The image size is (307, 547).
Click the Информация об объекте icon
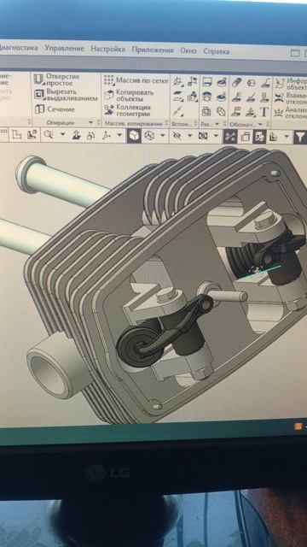(280, 84)
